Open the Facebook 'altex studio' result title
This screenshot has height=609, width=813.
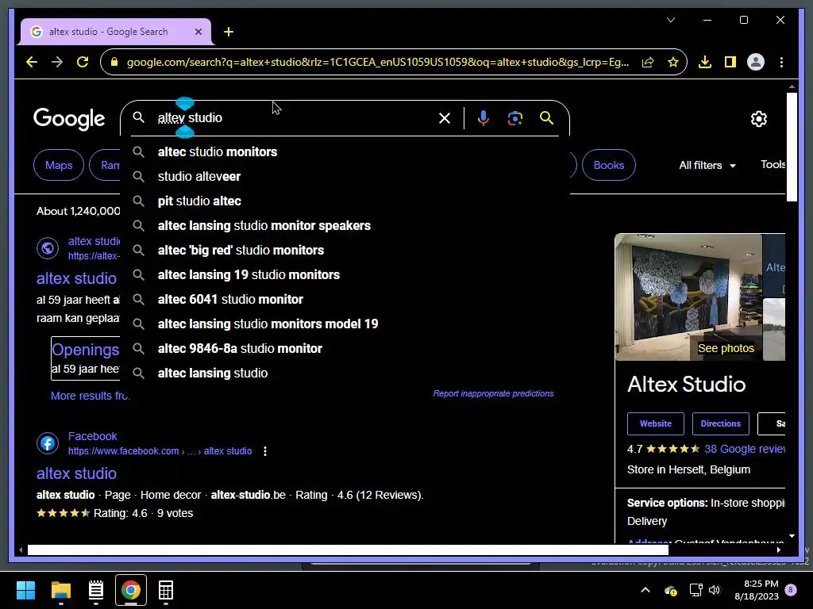tap(76, 473)
